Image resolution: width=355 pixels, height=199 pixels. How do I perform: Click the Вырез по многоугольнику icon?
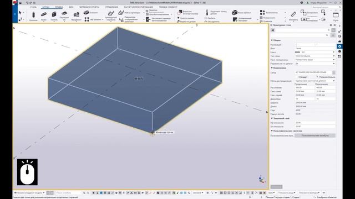180,12
